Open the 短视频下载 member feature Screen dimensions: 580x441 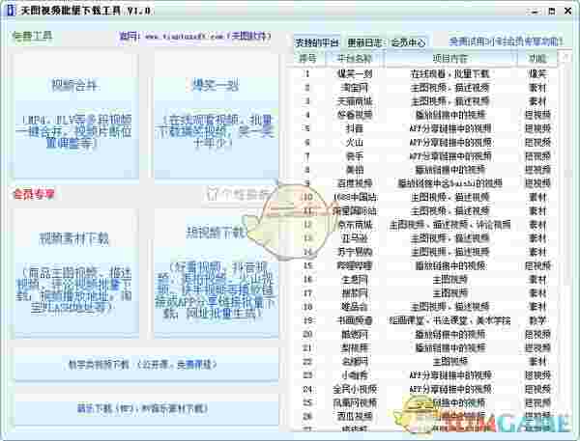click(x=216, y=272)
